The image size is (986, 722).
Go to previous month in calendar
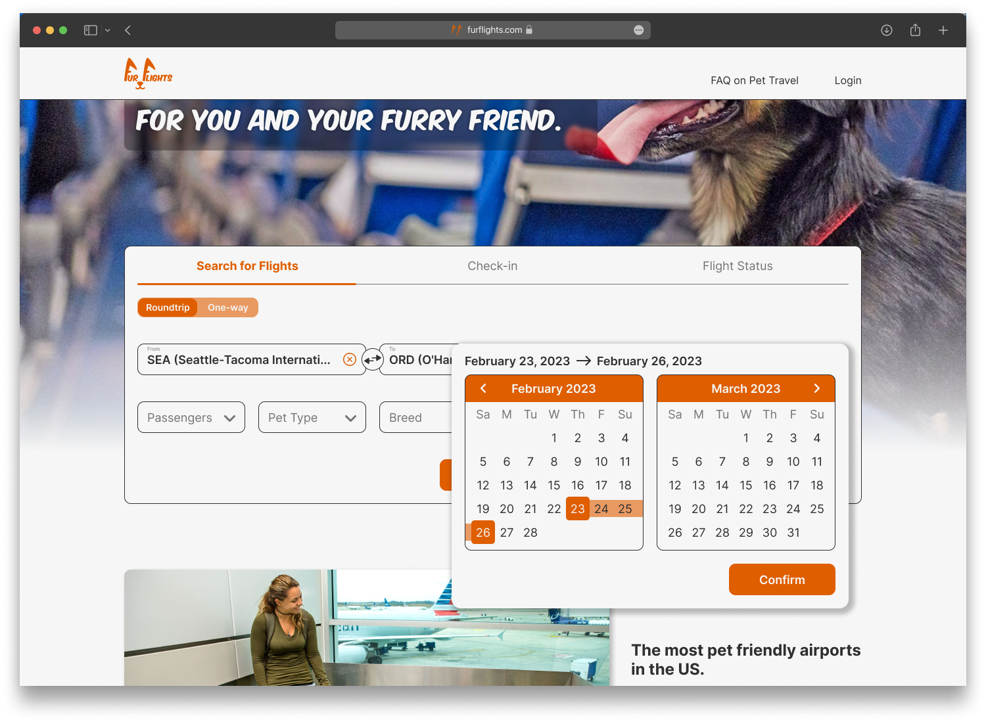pyautogui.click(x=483, y=388)
